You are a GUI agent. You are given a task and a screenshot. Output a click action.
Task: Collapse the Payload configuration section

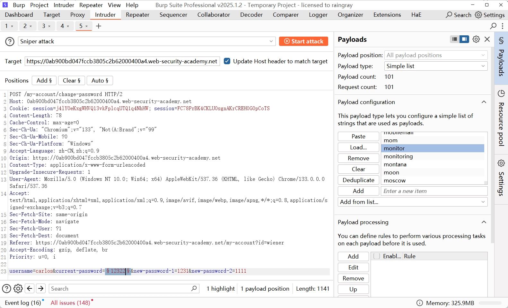coord(484,102)
